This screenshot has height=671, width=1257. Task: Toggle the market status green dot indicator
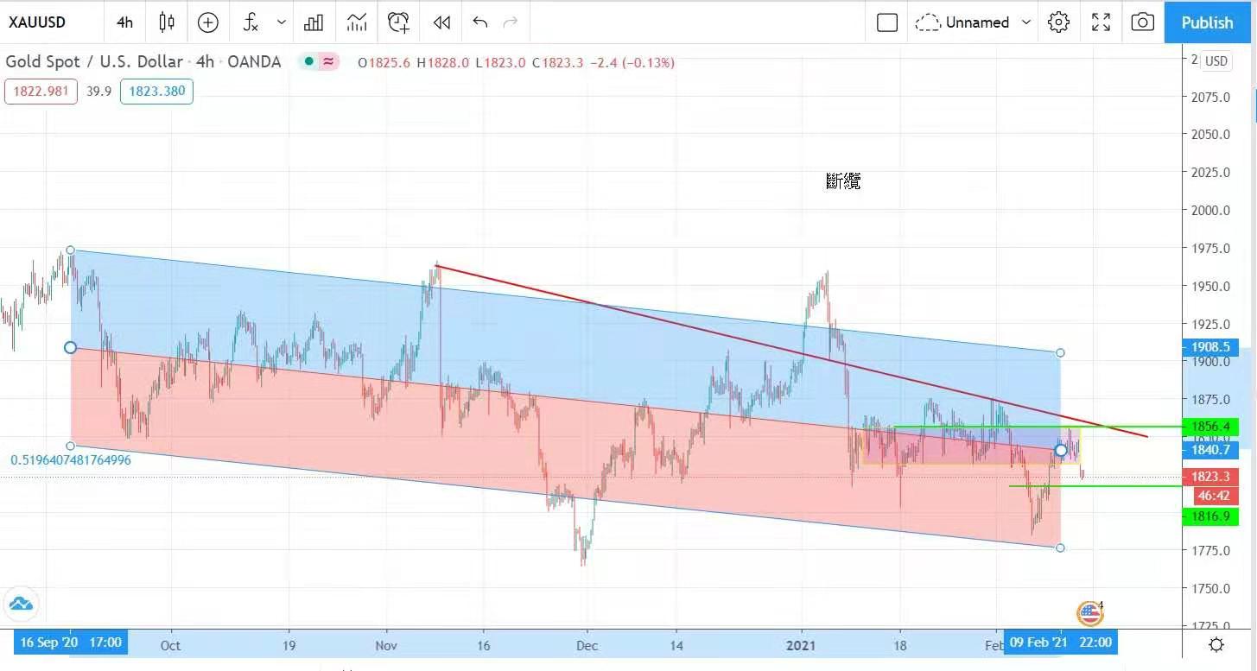(x=308, y=62)
